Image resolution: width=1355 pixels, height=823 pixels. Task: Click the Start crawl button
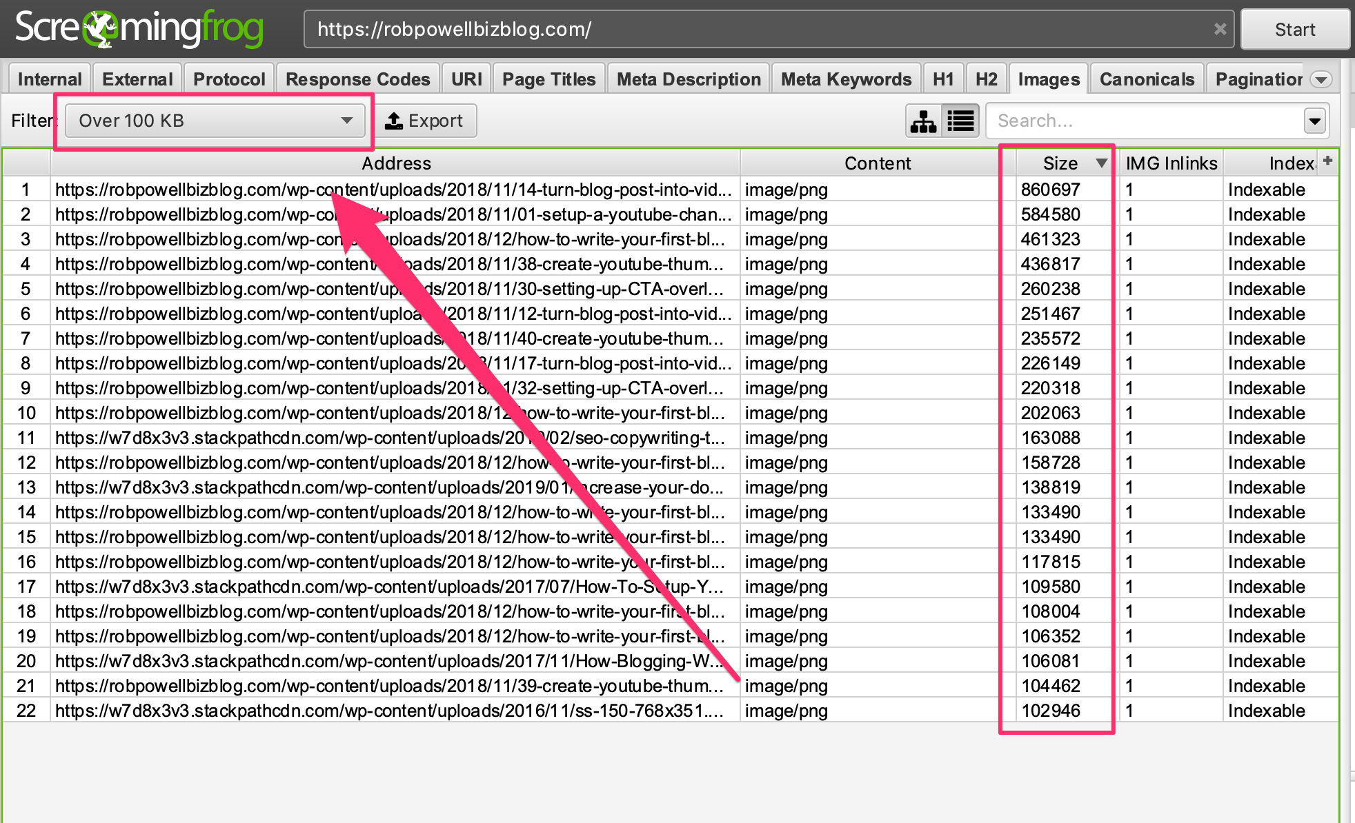tap(1294, 30)
